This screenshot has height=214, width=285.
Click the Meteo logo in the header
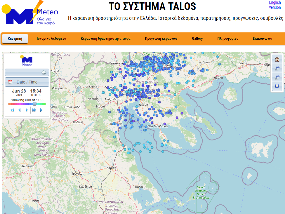pos(30,13)
